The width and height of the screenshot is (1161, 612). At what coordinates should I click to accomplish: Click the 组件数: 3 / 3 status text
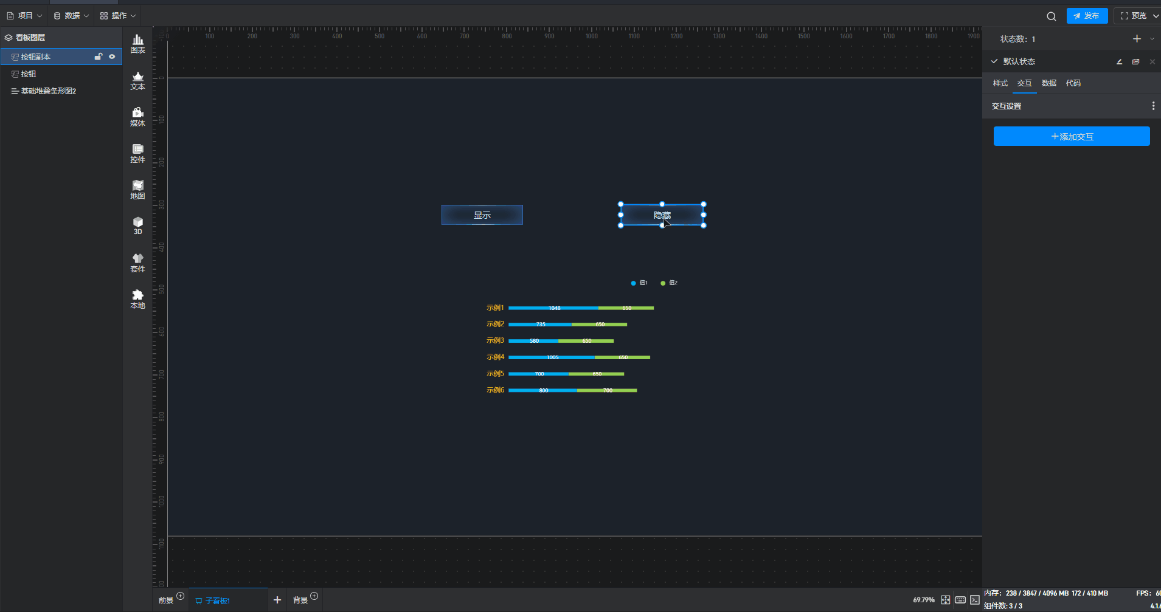(1003, 606)
